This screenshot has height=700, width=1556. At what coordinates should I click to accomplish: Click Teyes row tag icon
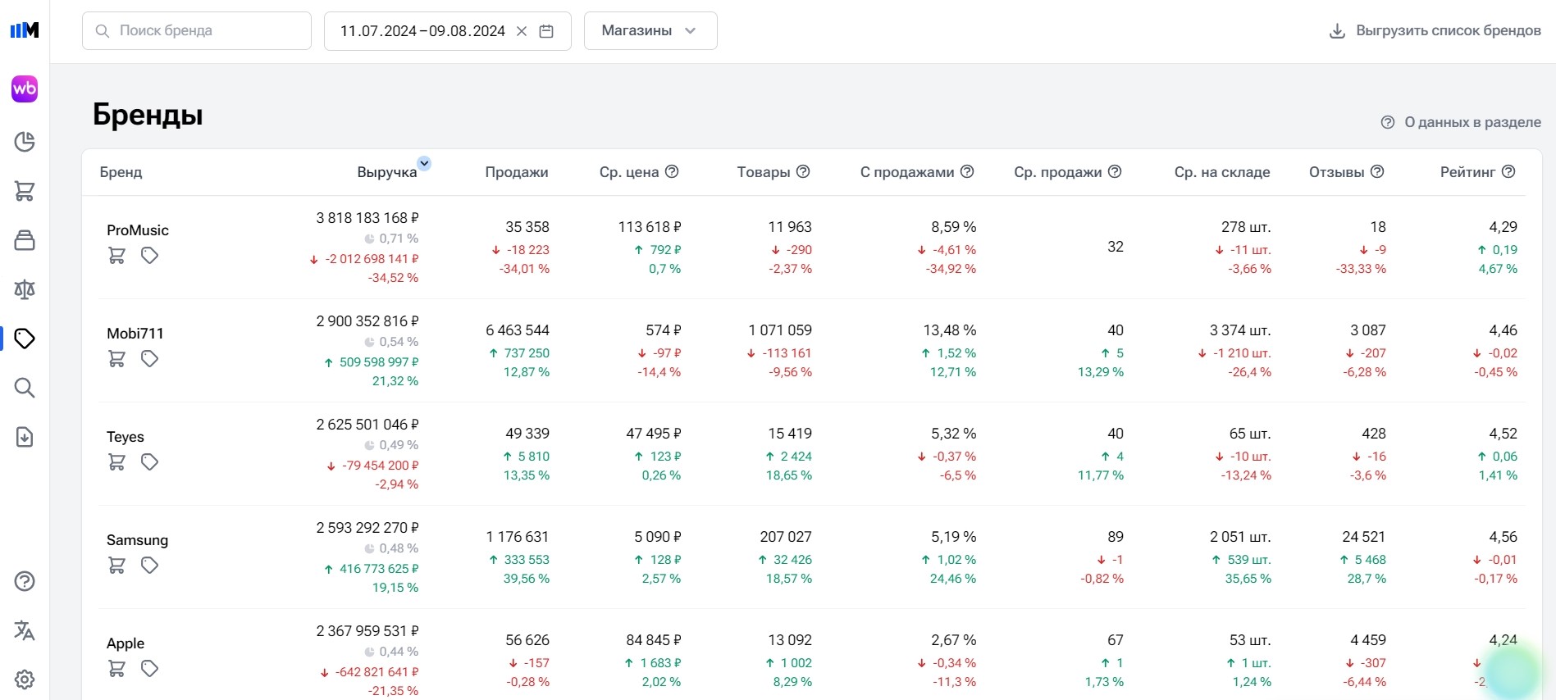point(149,462)
